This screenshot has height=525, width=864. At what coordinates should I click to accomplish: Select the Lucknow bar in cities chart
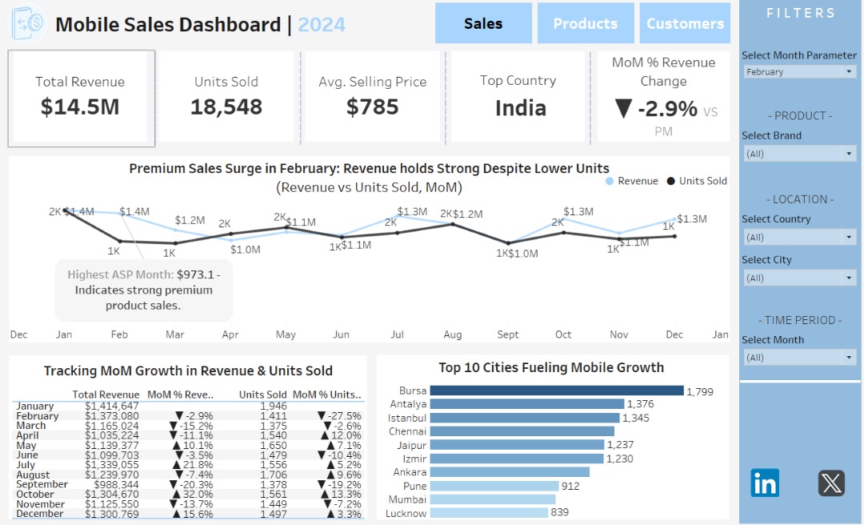pos(490,513)
